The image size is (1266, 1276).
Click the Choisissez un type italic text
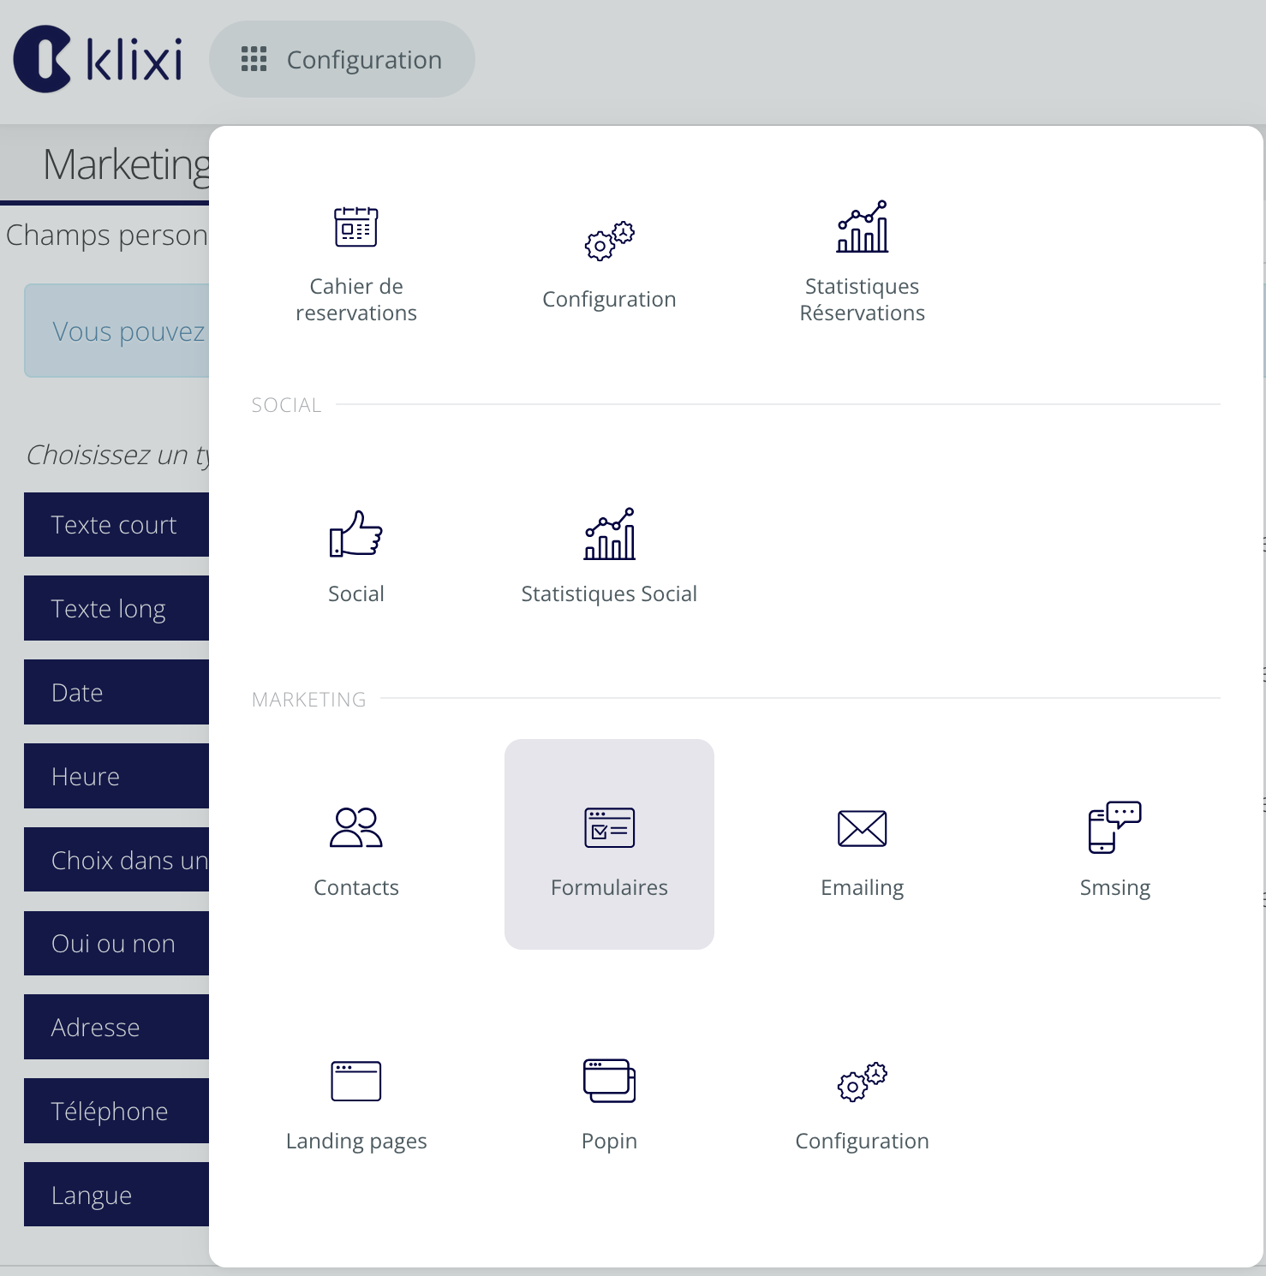coord(118,455)
